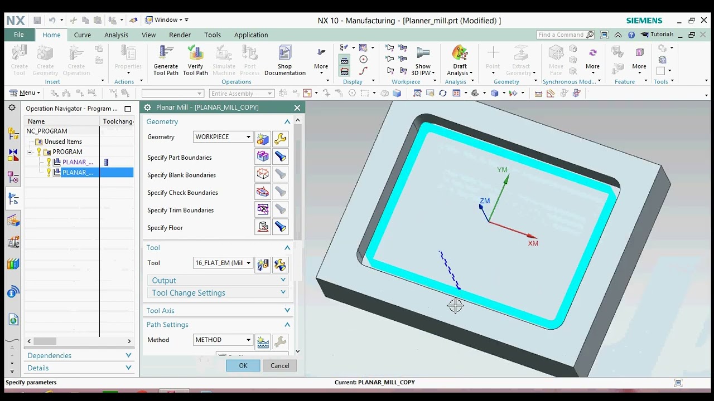Open Tutorials link
Viewport: 714px width, 401px height.
click(658, 35)
